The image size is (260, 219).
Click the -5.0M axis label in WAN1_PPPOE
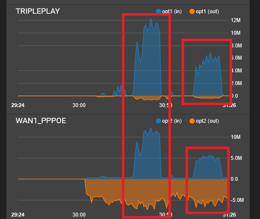pos(237,200)
